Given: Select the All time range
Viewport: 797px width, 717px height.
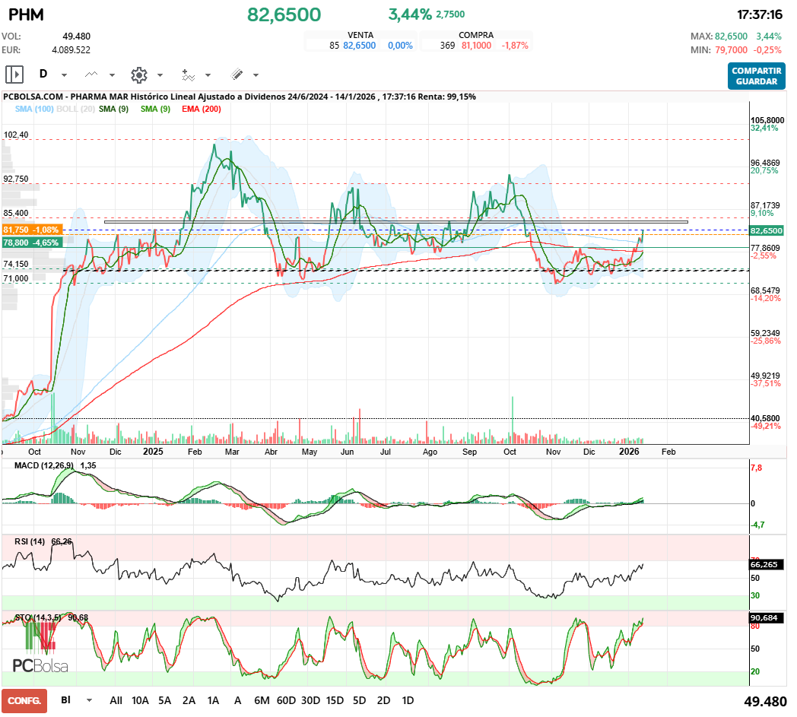Looking at the screenshot, I should click(x=116, y=700).
